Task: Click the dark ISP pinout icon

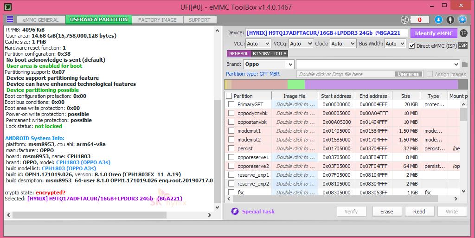Action: pyautogui.click(x=462, y=45)
